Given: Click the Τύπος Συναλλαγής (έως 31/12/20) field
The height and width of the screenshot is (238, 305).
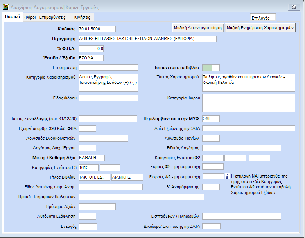Looking at the screenshot, I should tap(108, 119).
